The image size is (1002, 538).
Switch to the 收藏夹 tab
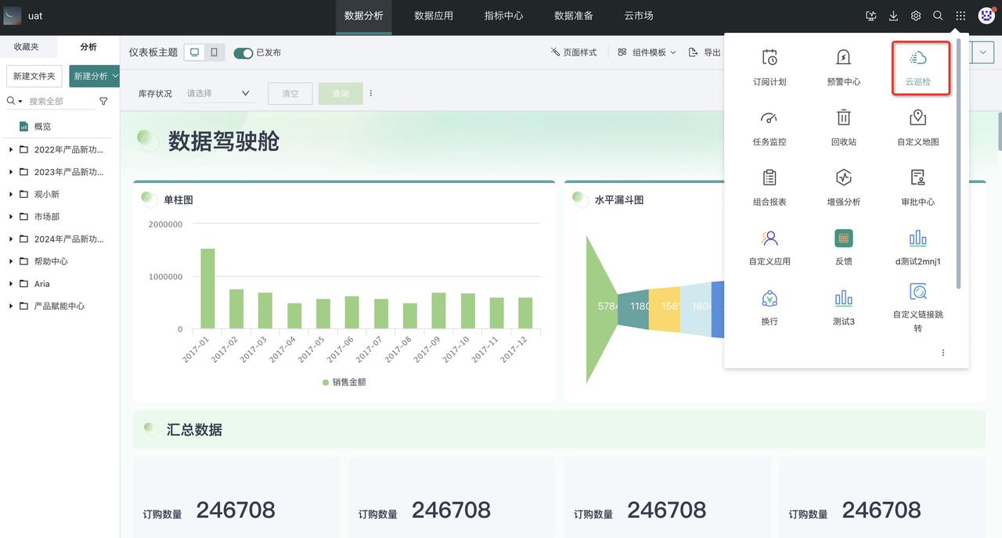click(x=26, y=47)
